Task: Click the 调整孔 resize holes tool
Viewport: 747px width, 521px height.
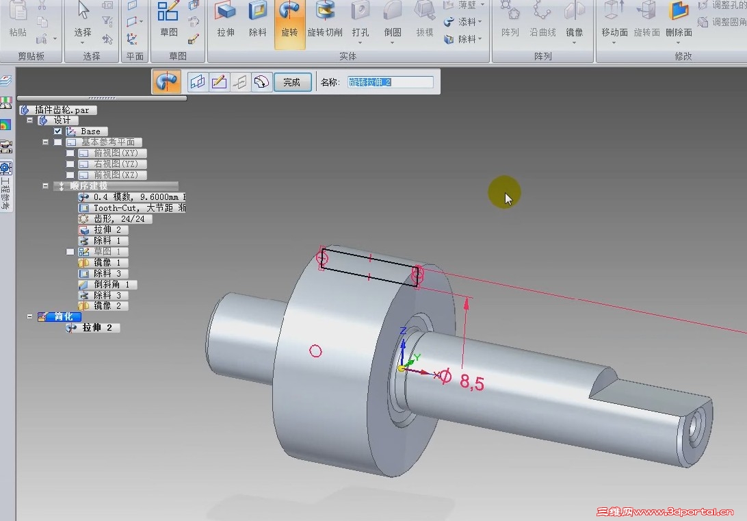Action: click(722, 5)
